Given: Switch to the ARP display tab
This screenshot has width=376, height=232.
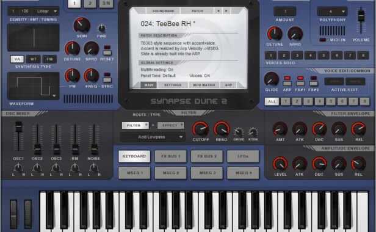Looking at the screenshot, I should pos(228,85).
